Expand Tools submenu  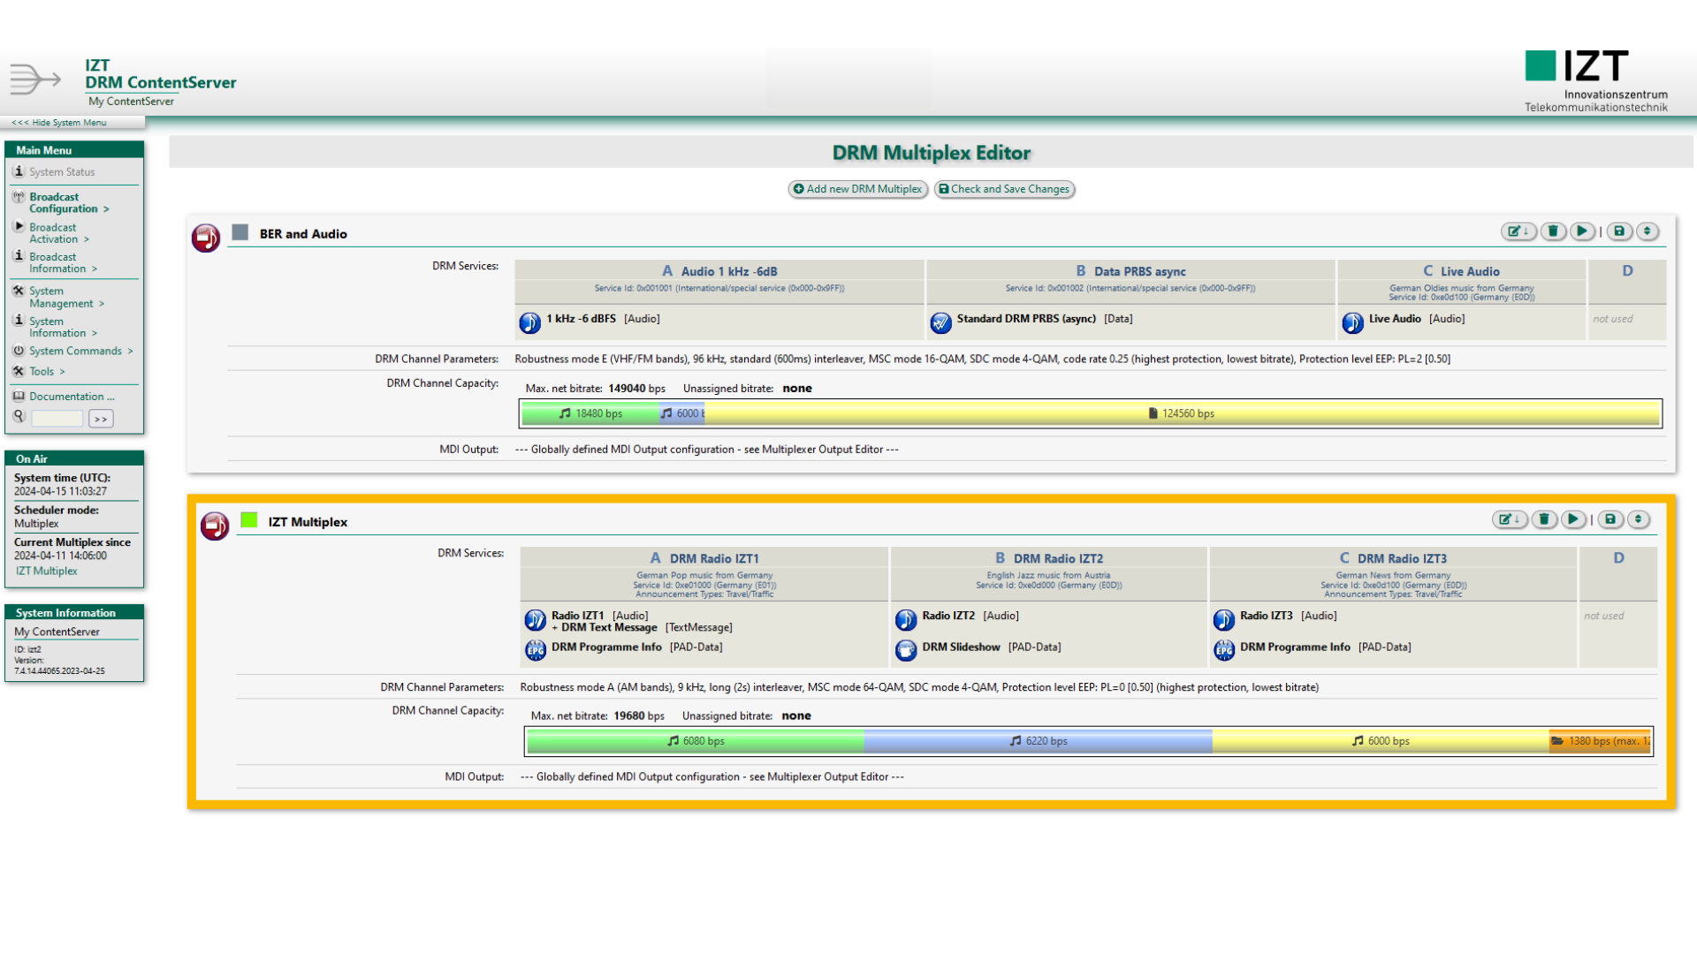(42, 372)
